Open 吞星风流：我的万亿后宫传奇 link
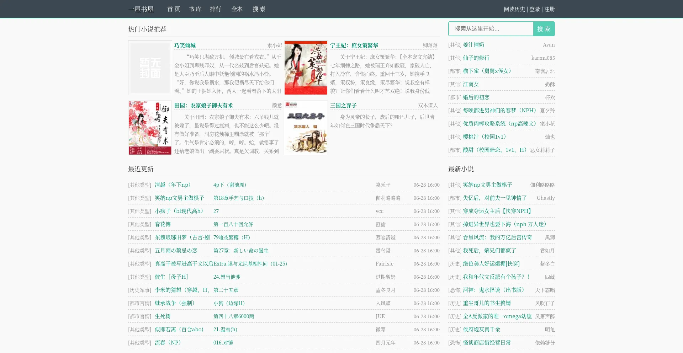 [x=497, y=237]
